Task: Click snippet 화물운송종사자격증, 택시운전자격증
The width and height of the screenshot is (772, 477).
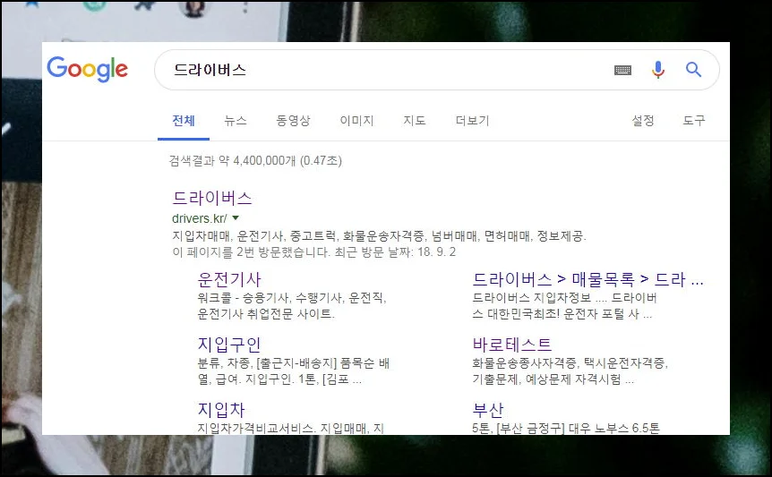Action: pos(570,363)
